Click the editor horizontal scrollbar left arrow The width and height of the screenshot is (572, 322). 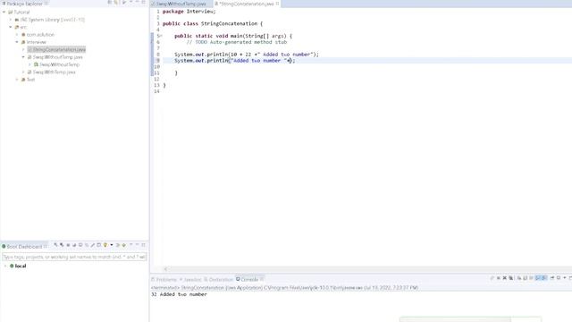[x=165, y=269]
